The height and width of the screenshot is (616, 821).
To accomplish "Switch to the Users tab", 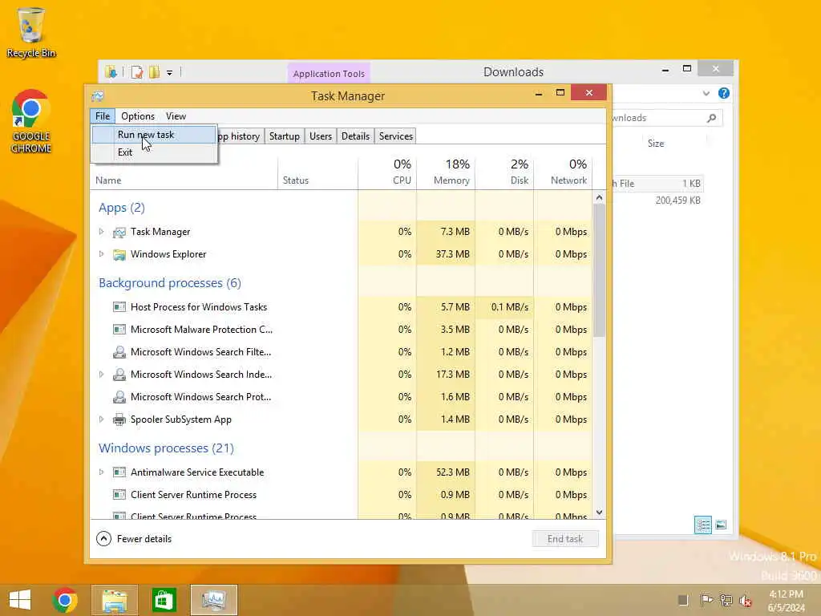I will point(321,136).
